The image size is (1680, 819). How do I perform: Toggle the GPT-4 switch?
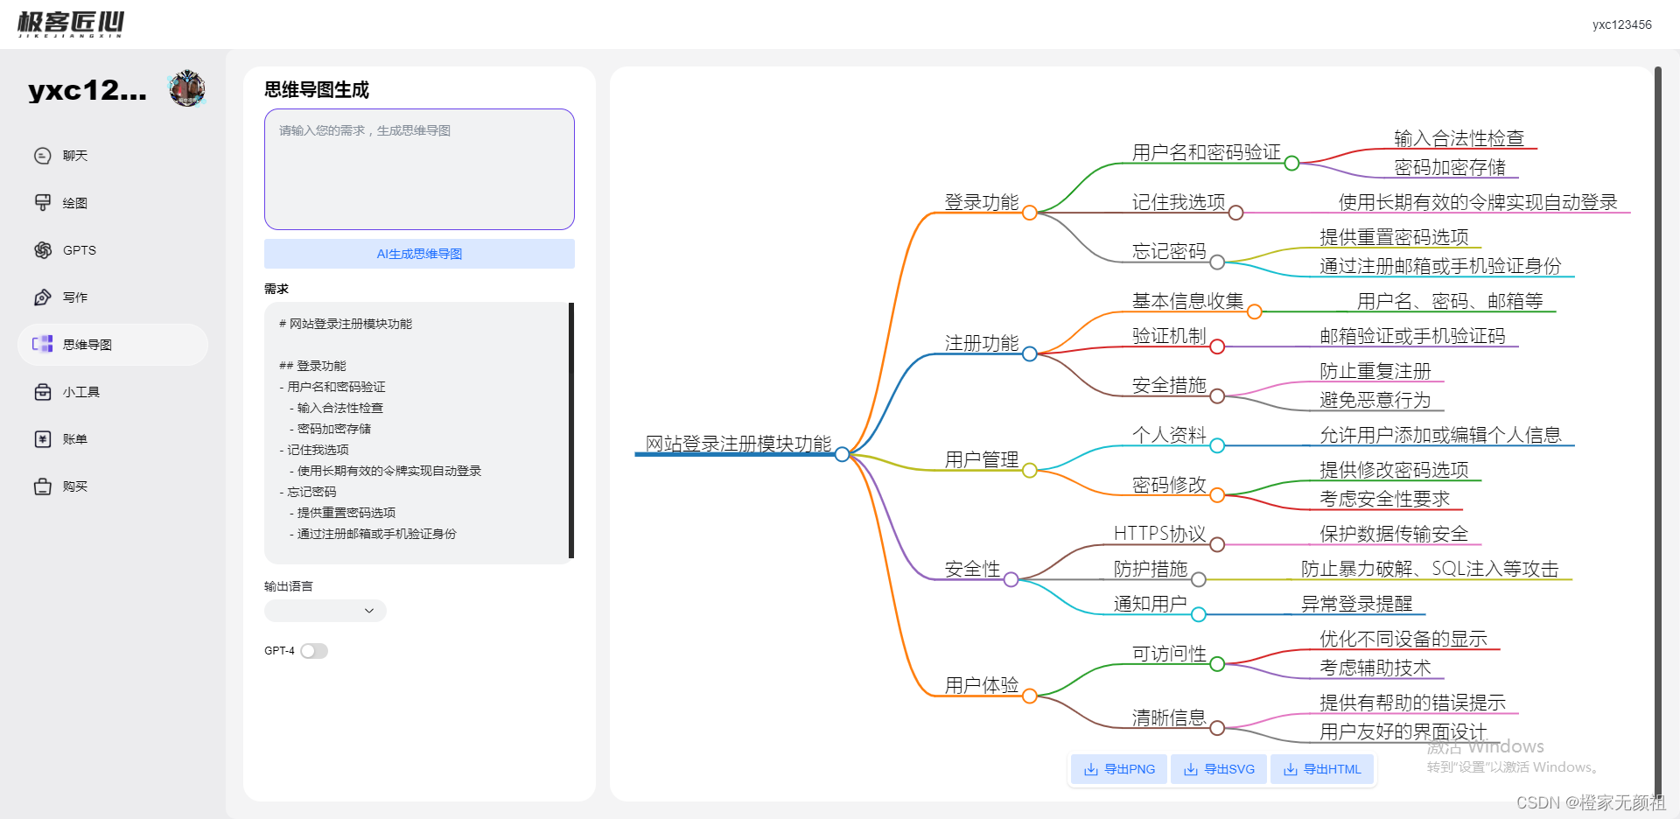tap(314, 651)
